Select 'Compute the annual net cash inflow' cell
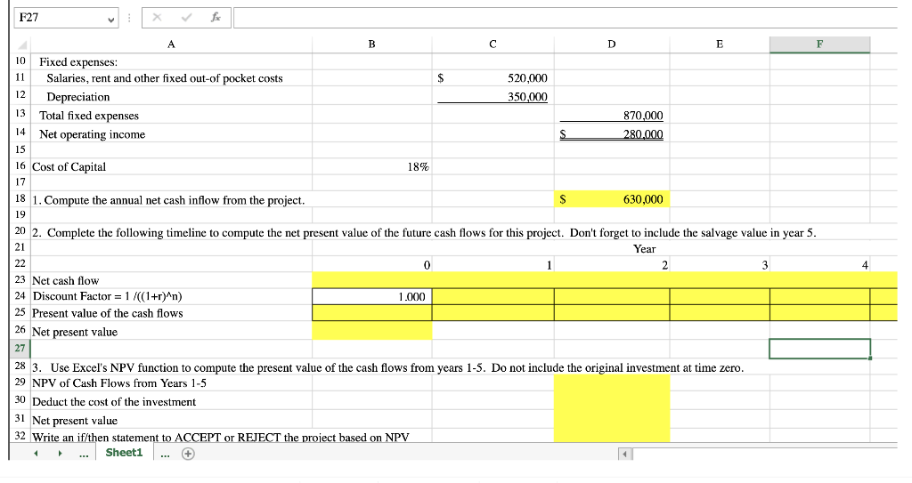Screen dimensions: 912x483 [x=171, y=199]
